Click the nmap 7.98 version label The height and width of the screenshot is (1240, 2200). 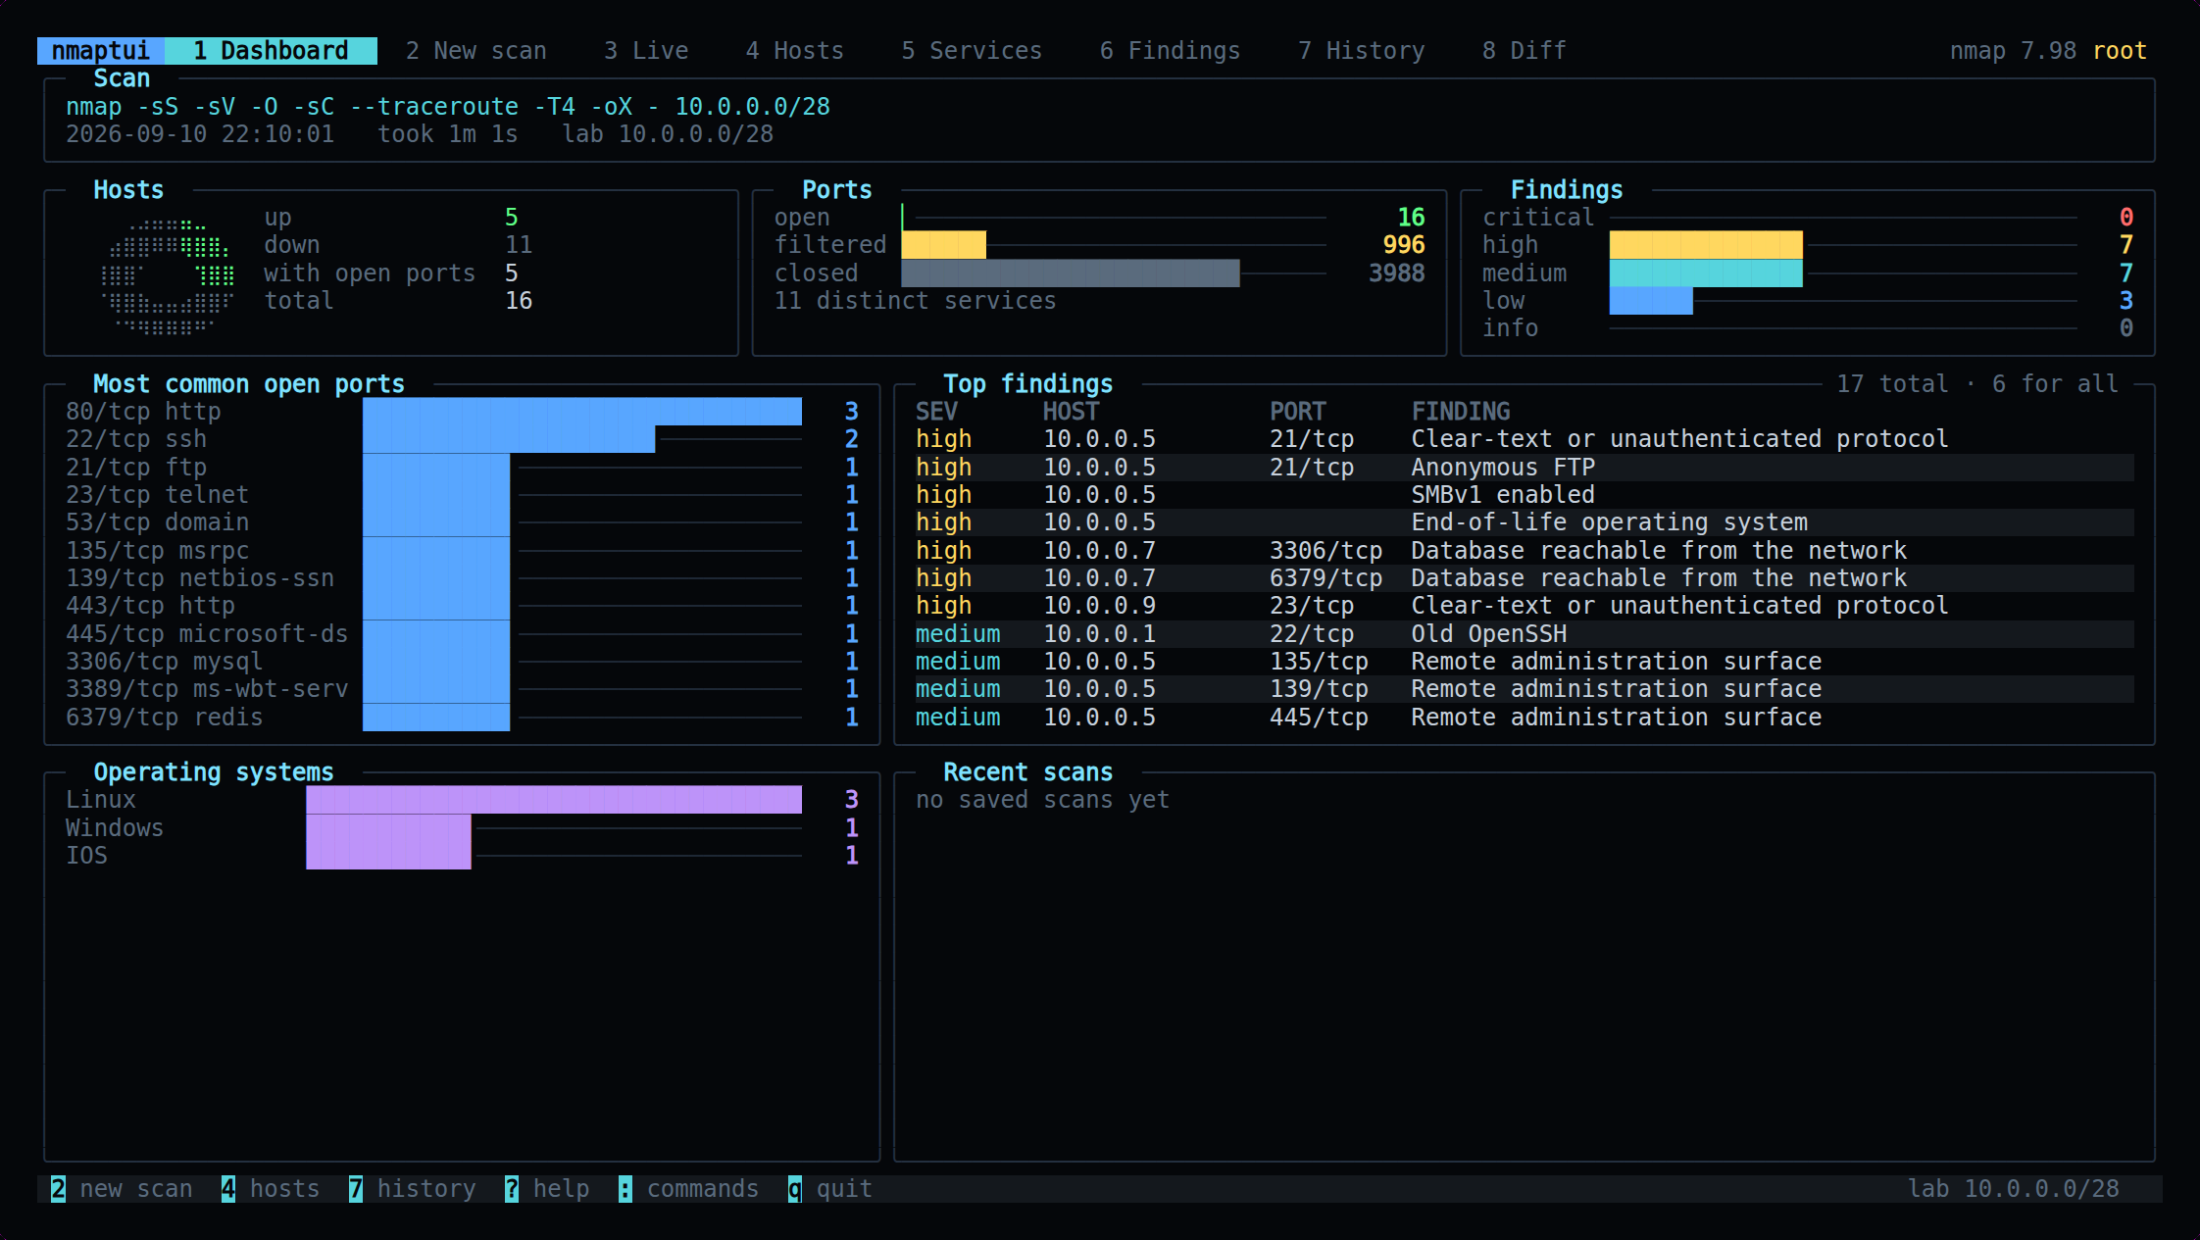2013,51
